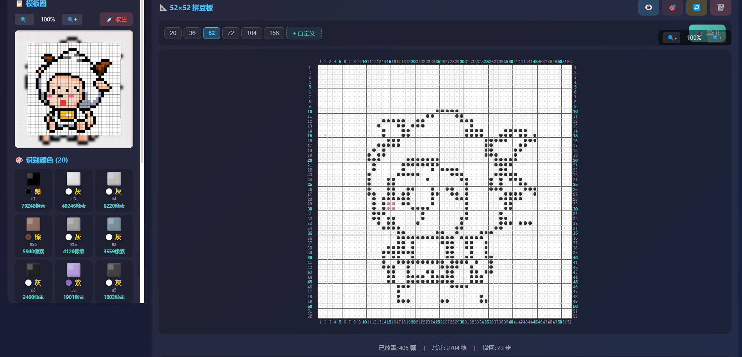Choose the 156 board size

coord(274,33)
